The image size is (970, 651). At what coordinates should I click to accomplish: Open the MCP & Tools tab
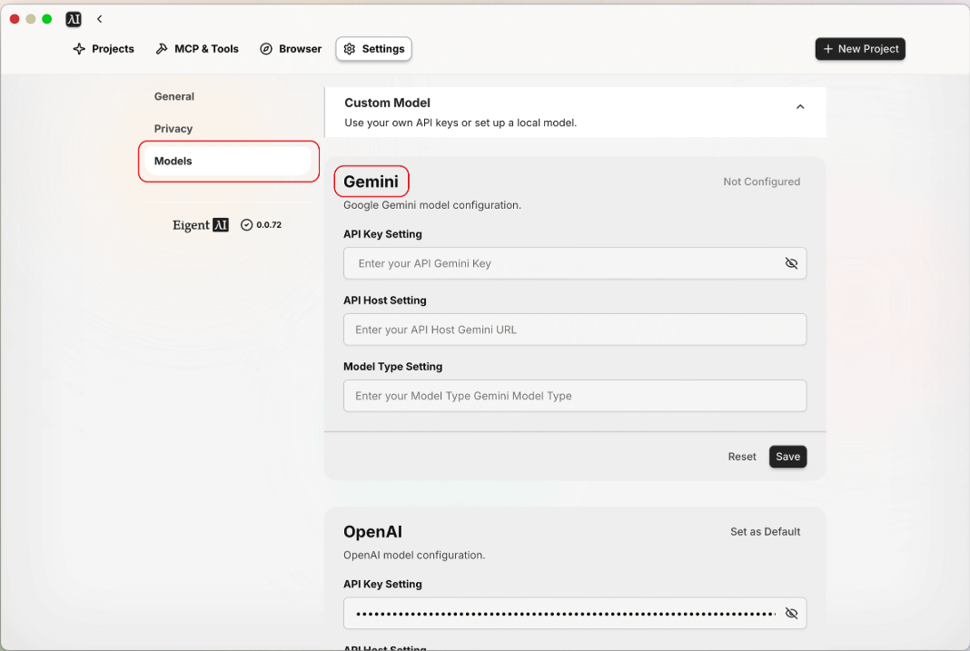click(x=197, y=49)
